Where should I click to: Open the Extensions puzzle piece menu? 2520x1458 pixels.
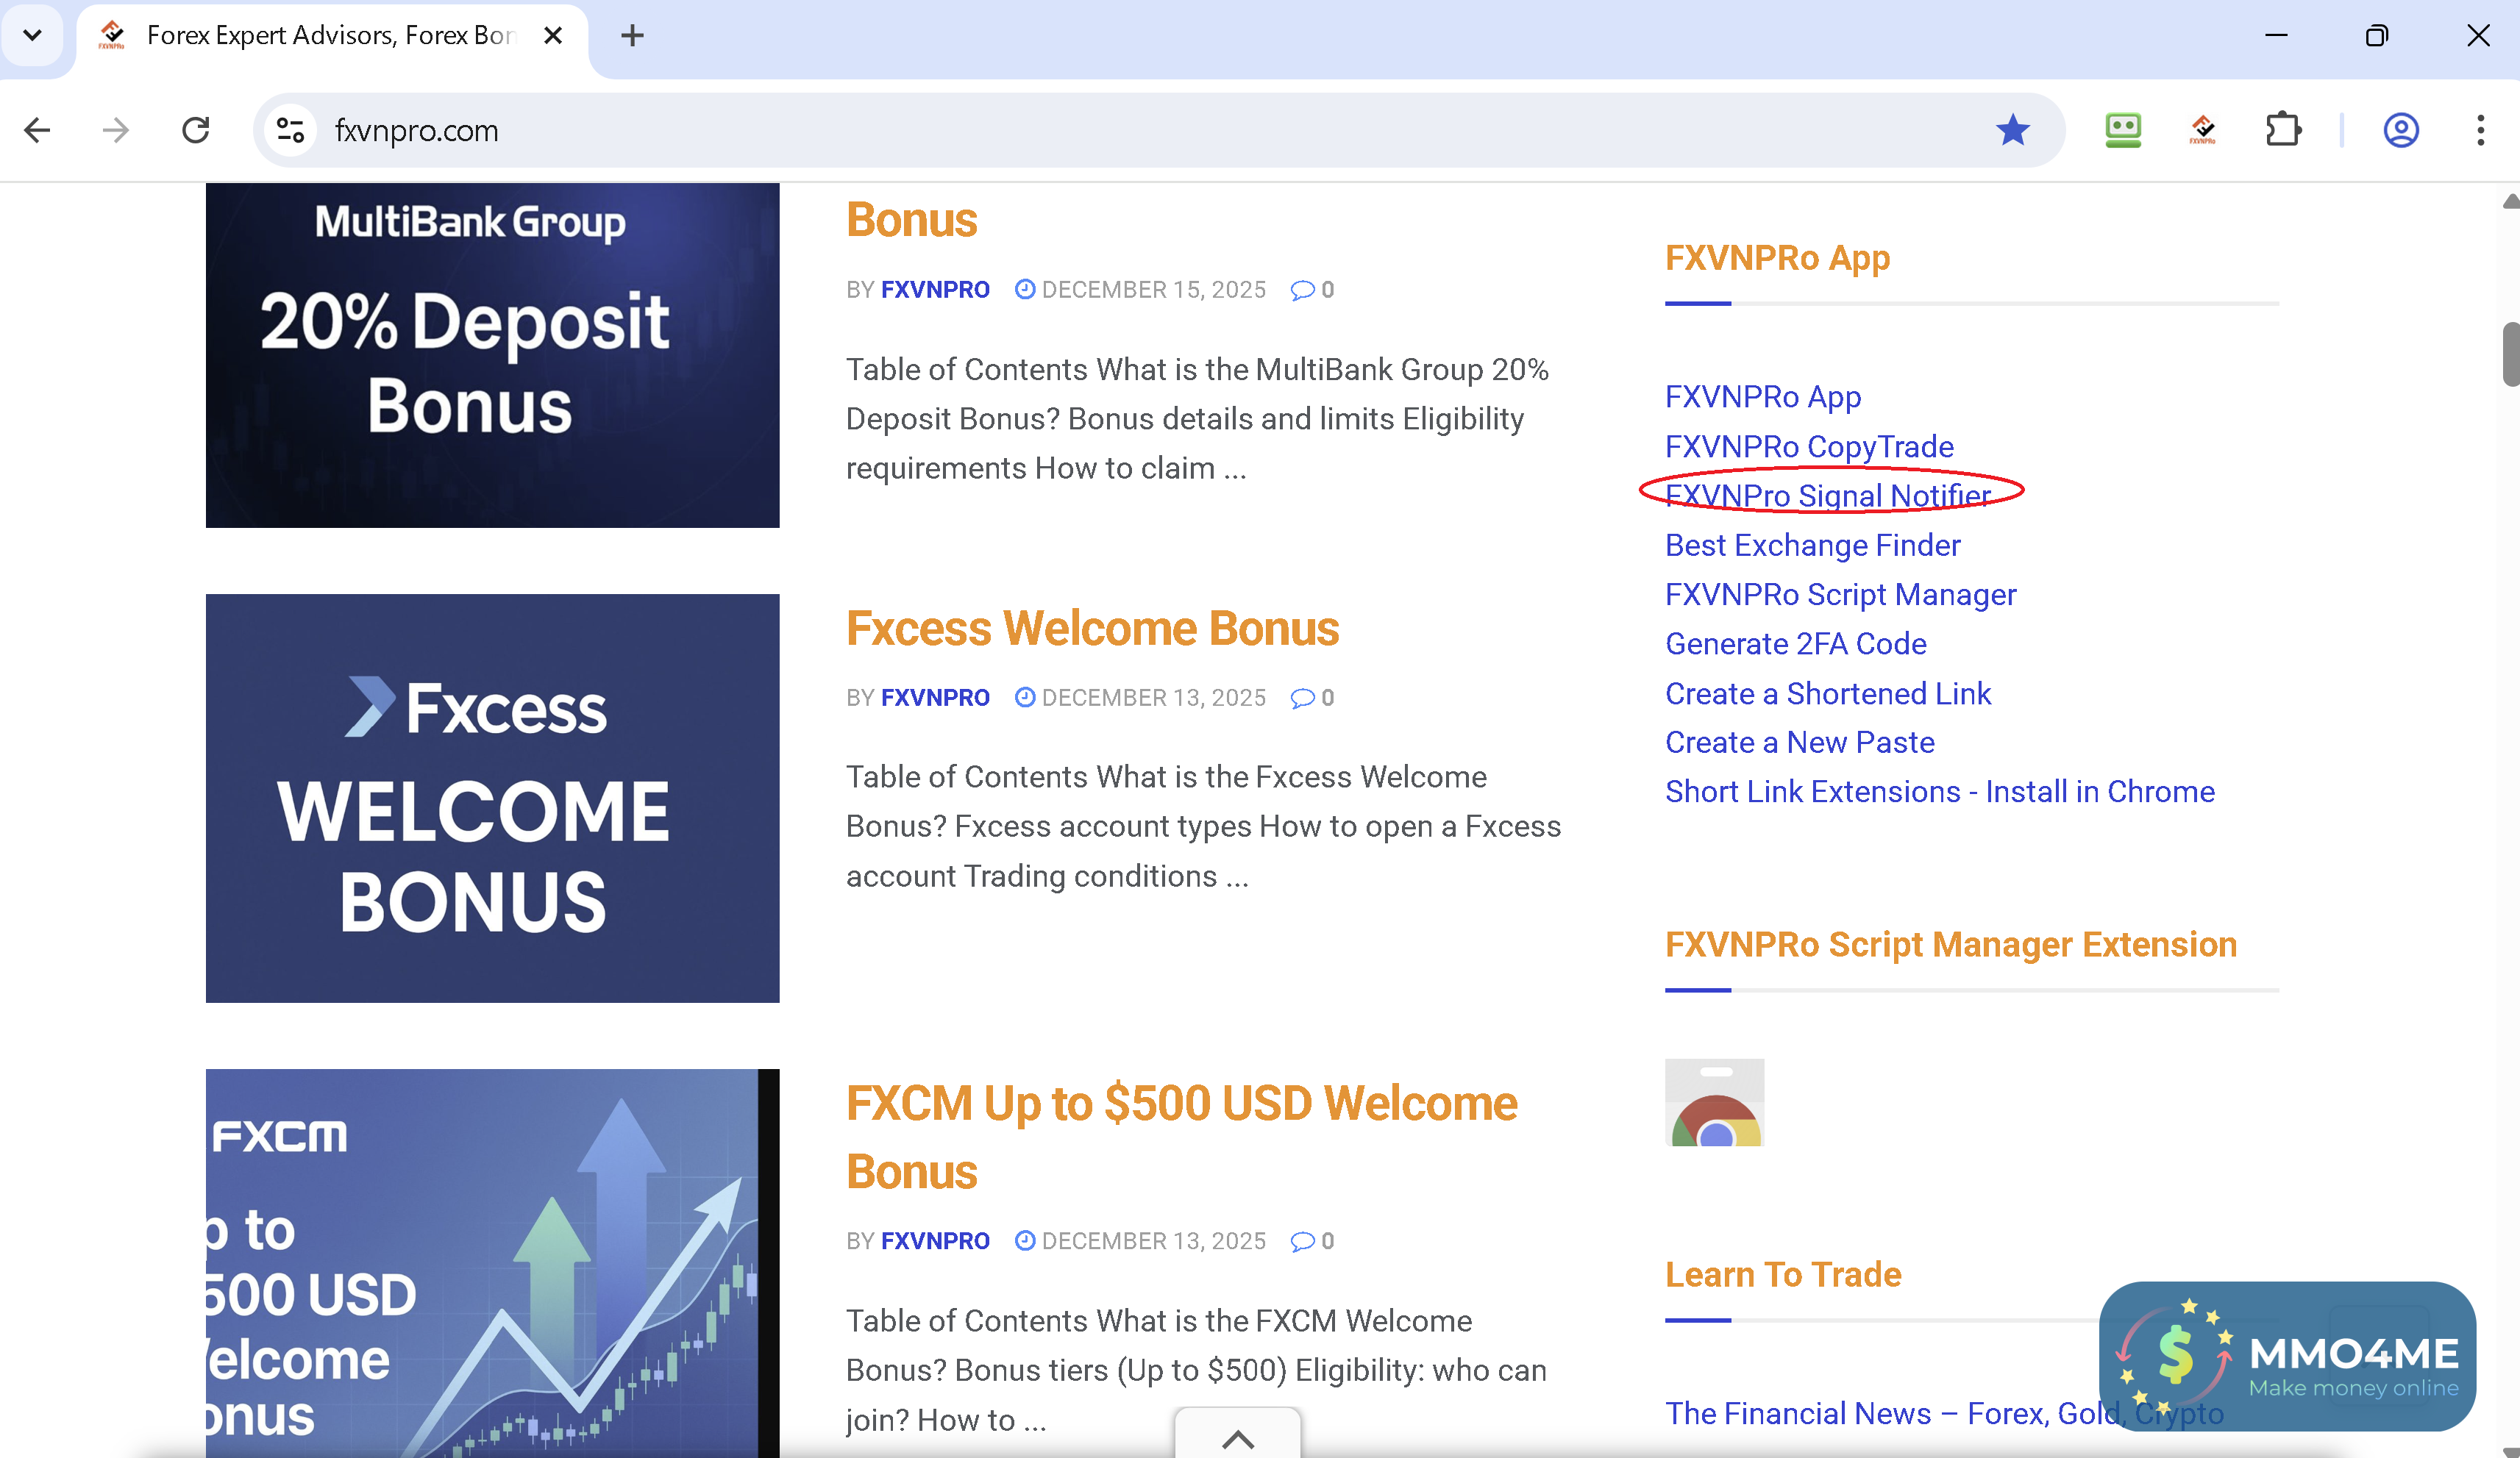pyautogui.click(x=2283, y=130)
